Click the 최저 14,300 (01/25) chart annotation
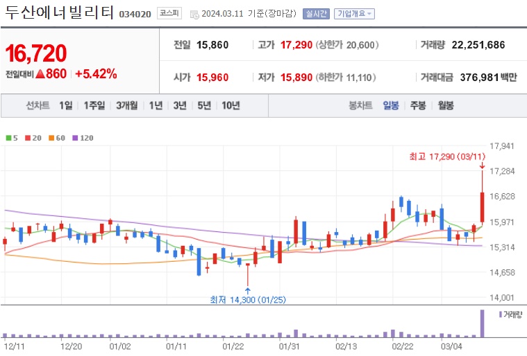The height and width of the screenshot is (356, 527). pyautogui.click(x=248, y=299)
